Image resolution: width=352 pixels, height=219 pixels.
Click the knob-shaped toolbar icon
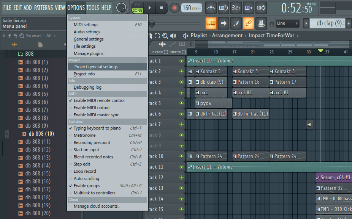click(x=261, y=23)
